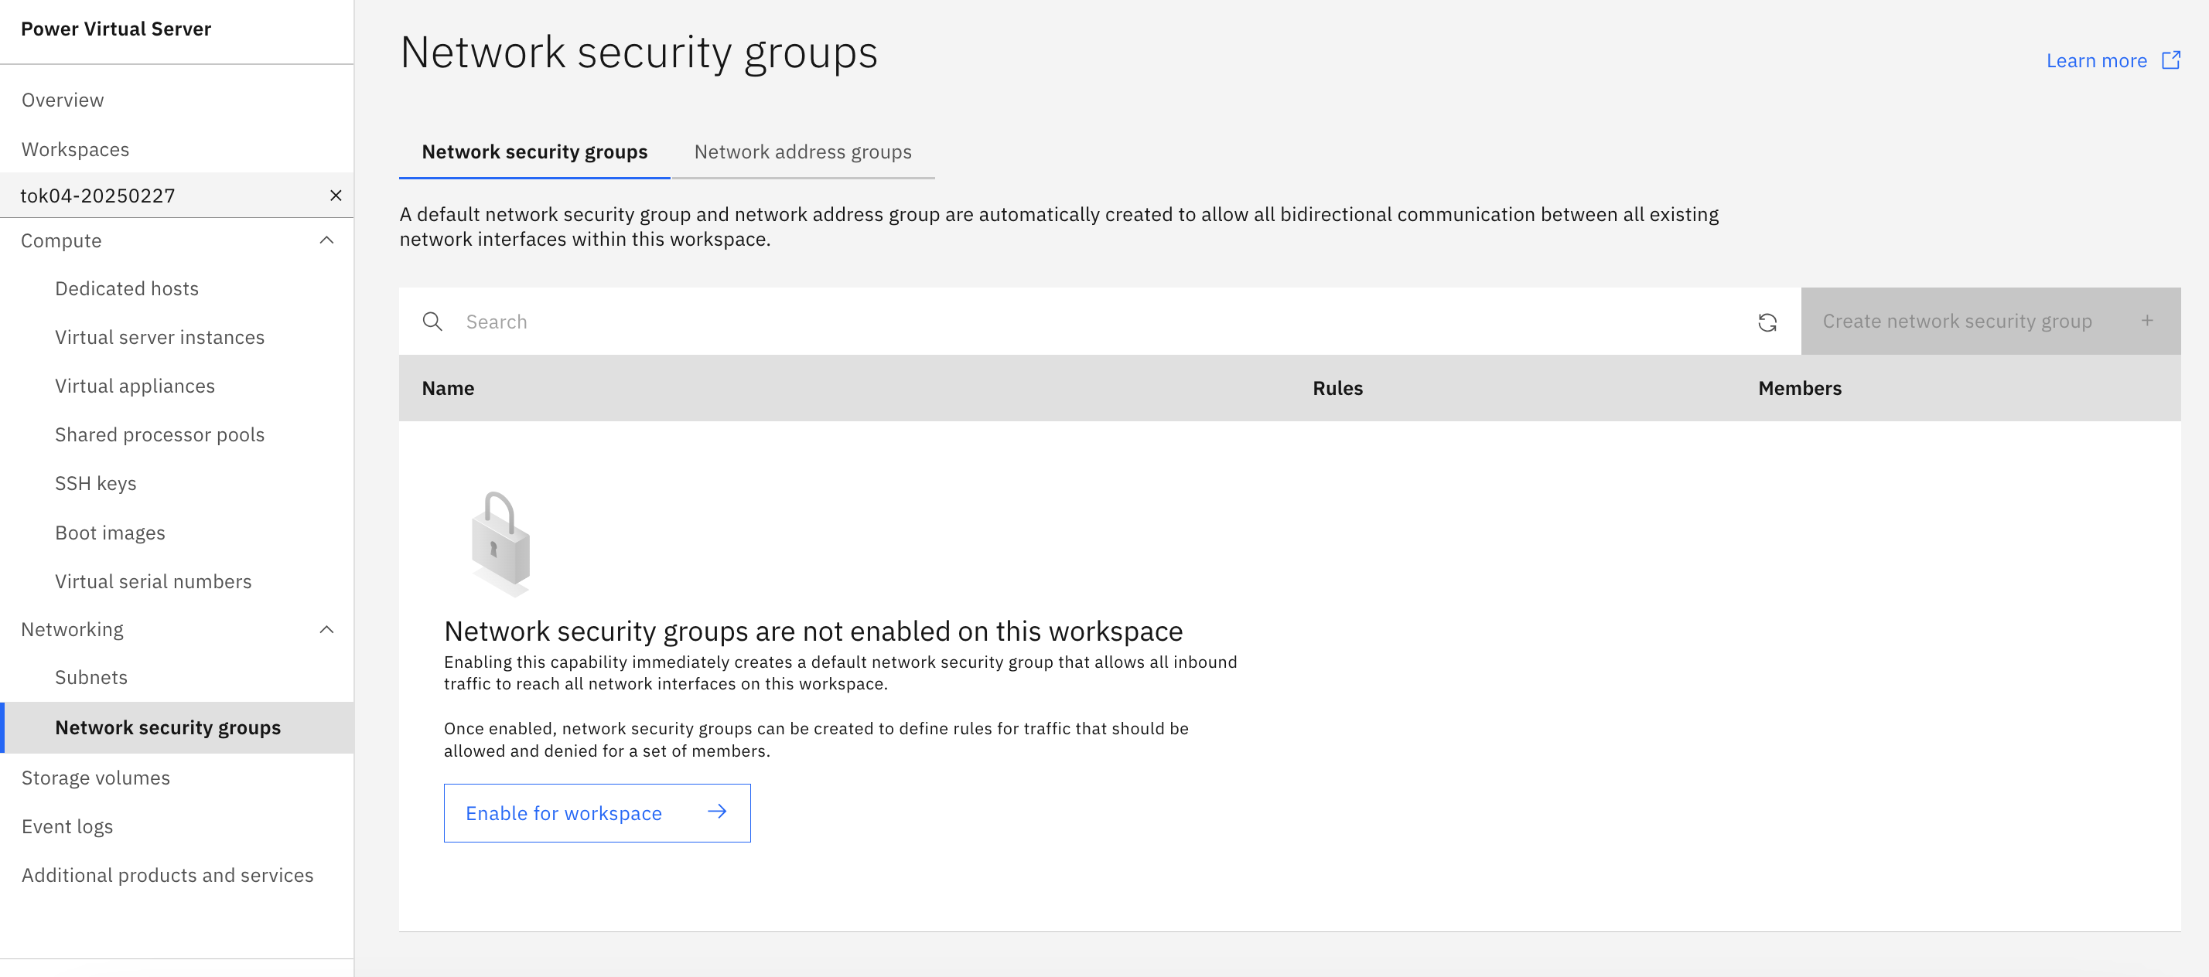
Task: Click the arrow icon on Enable for workspace
Action: (x=717, y=812)
